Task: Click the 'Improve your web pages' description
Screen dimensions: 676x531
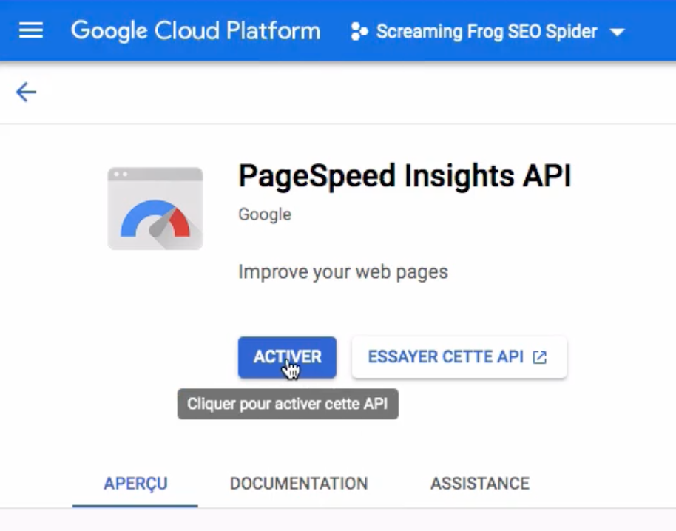Action: click(x=343, y=272)
